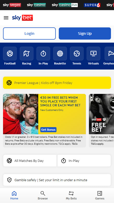Click the Sign Up button
The height and width of the screenshot is (203, 114).
[85, 33]
